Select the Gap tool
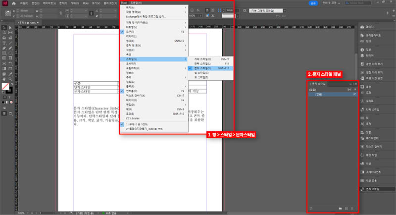The image size is (396, 215). pyautogui.click(x=10, y=33)
